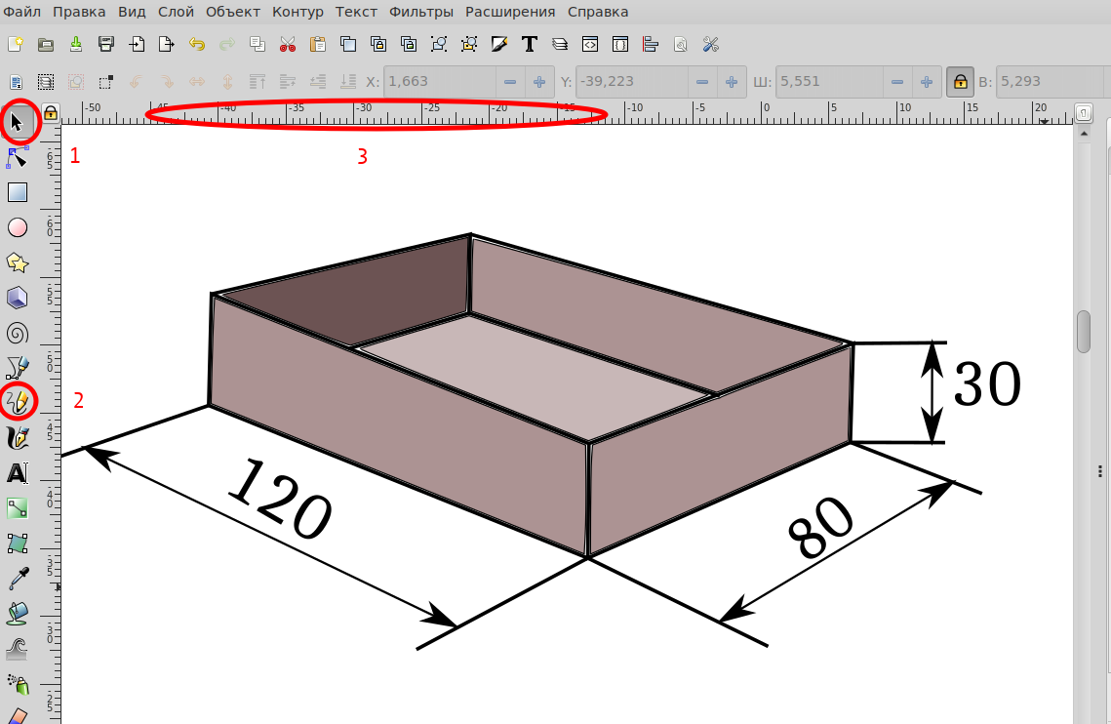The image size is (1111, 724).
Task: Decrease X coordinate with minus button
Action: (x=510, y=82)
